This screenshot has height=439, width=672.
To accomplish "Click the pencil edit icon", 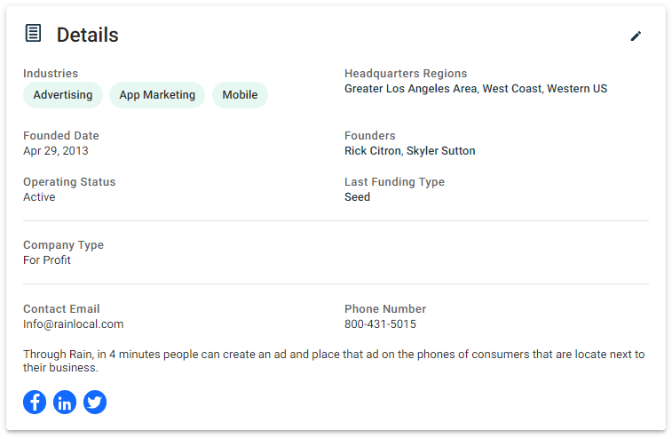I will coord(636,36).
